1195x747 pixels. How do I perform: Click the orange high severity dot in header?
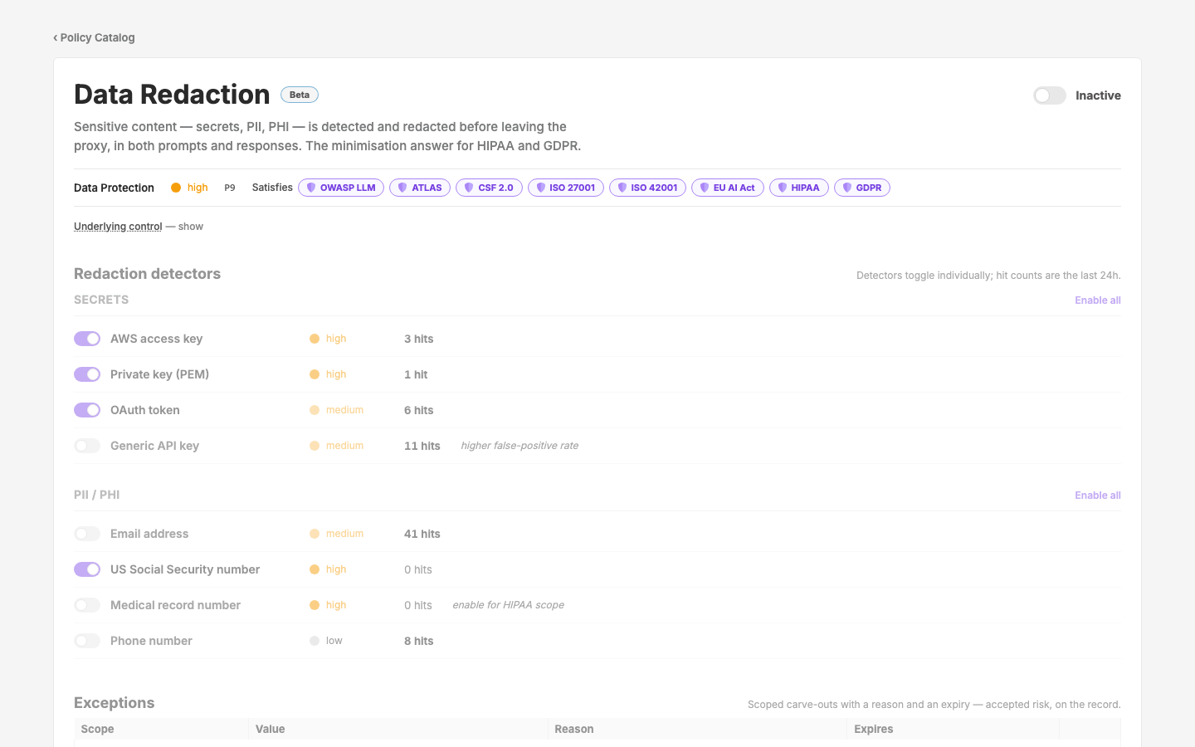point(176,188)
